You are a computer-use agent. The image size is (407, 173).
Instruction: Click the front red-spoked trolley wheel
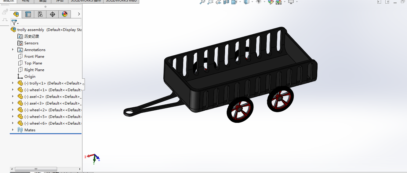[x=240, y=110]
